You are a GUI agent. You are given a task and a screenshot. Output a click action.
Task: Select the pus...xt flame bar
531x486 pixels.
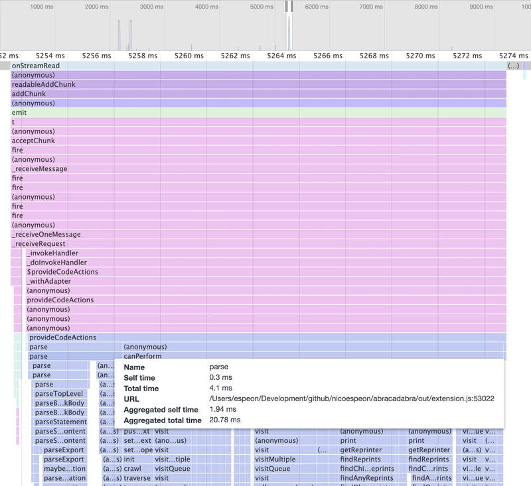(x=138, y=431)
